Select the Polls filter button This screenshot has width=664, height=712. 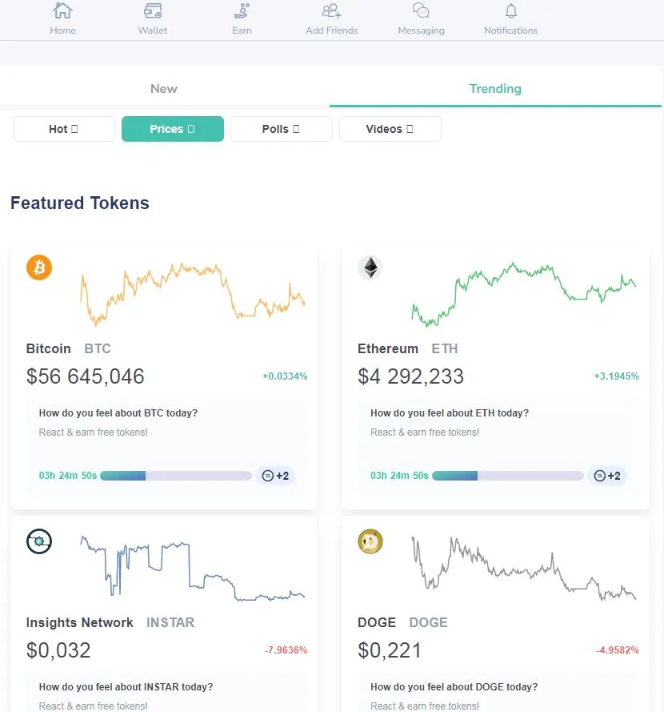tap(282, 129)
